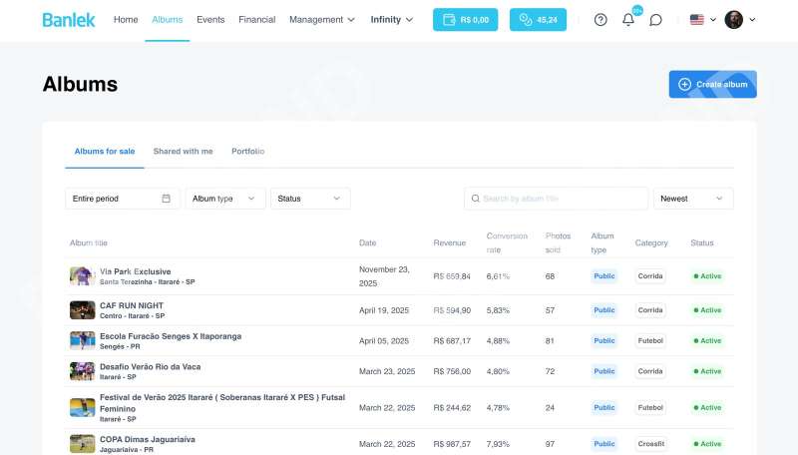This screenshot has width=798, height=455.
Task: Click the credits 45,24 button
Action: click(538, 20)
